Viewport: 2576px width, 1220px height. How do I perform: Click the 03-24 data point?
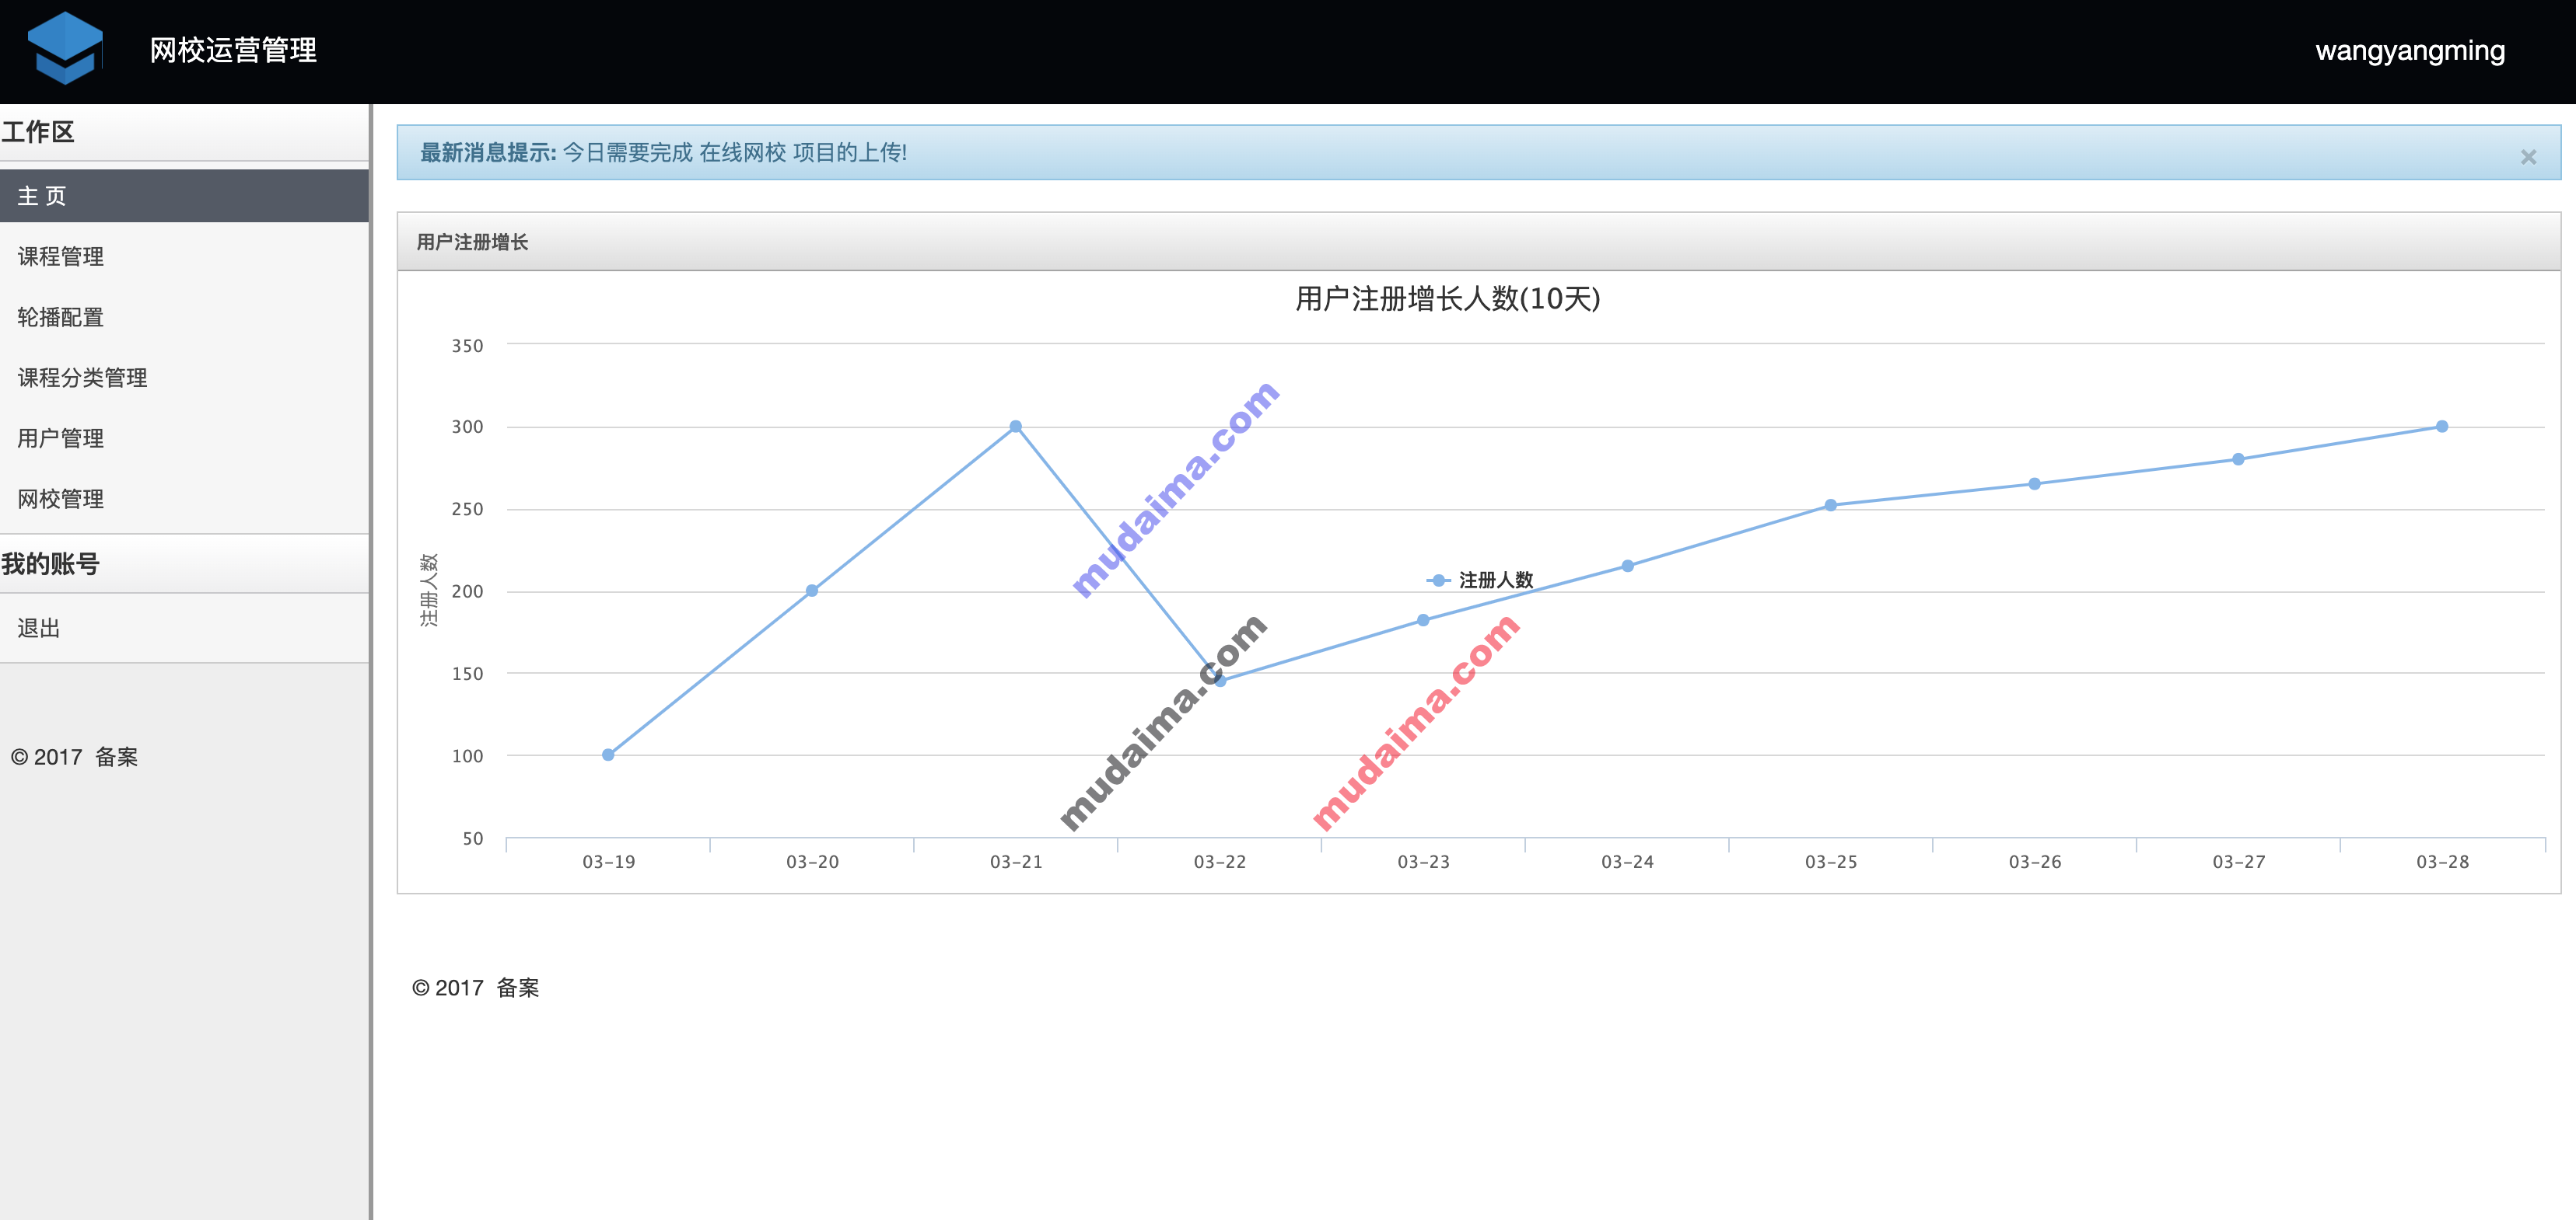point(1628,566)
